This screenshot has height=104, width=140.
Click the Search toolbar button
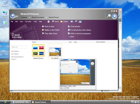(x=55, y=21)
